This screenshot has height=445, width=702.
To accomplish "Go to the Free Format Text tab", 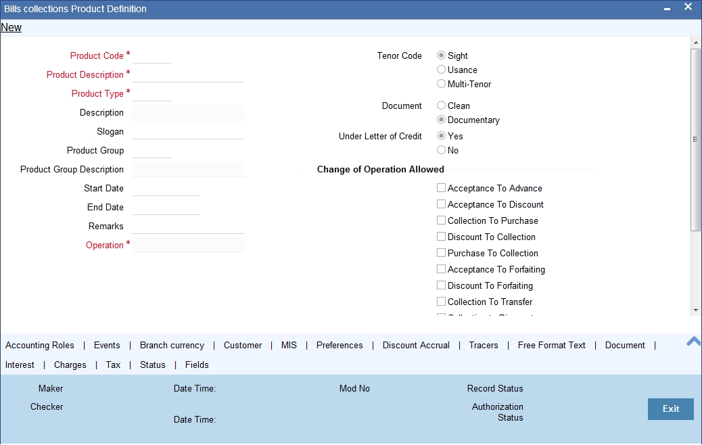I will coord(552,345).
